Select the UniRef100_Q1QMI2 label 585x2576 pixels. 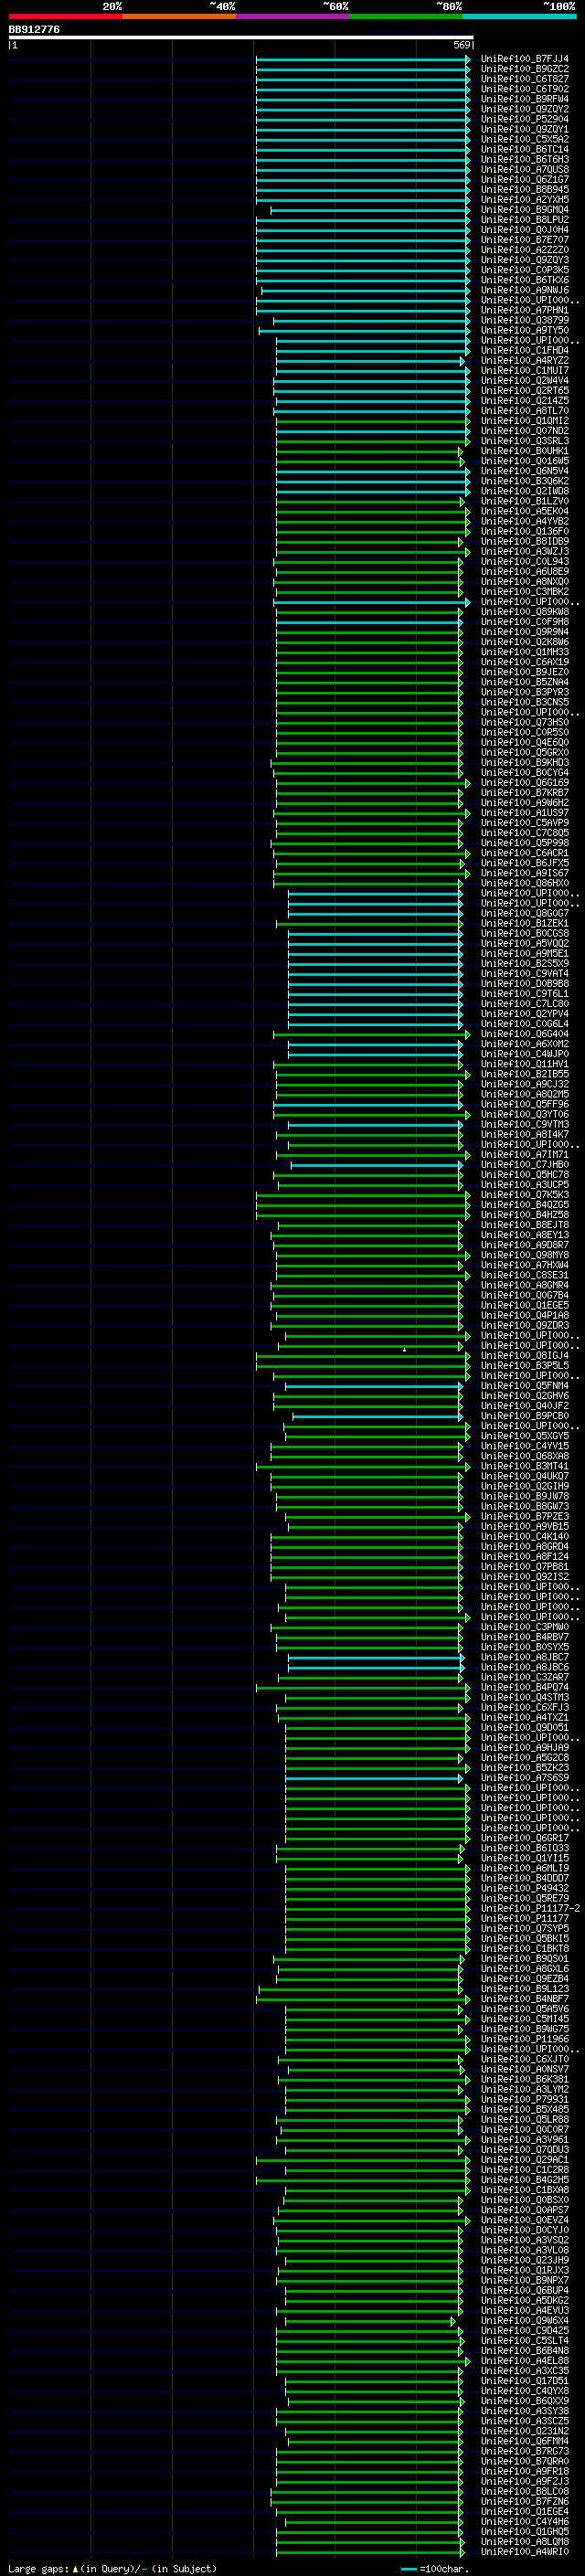point(524,420)
